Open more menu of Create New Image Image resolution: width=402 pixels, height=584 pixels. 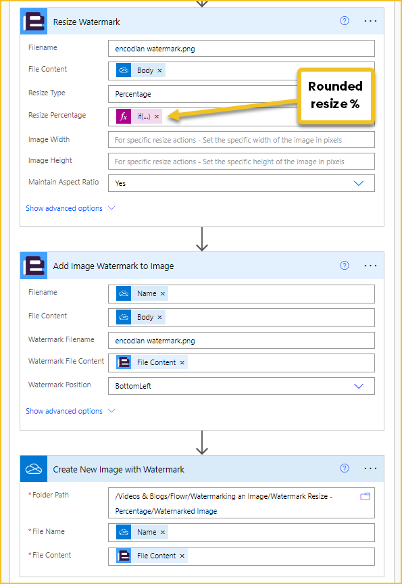click(x=370, y=468)
